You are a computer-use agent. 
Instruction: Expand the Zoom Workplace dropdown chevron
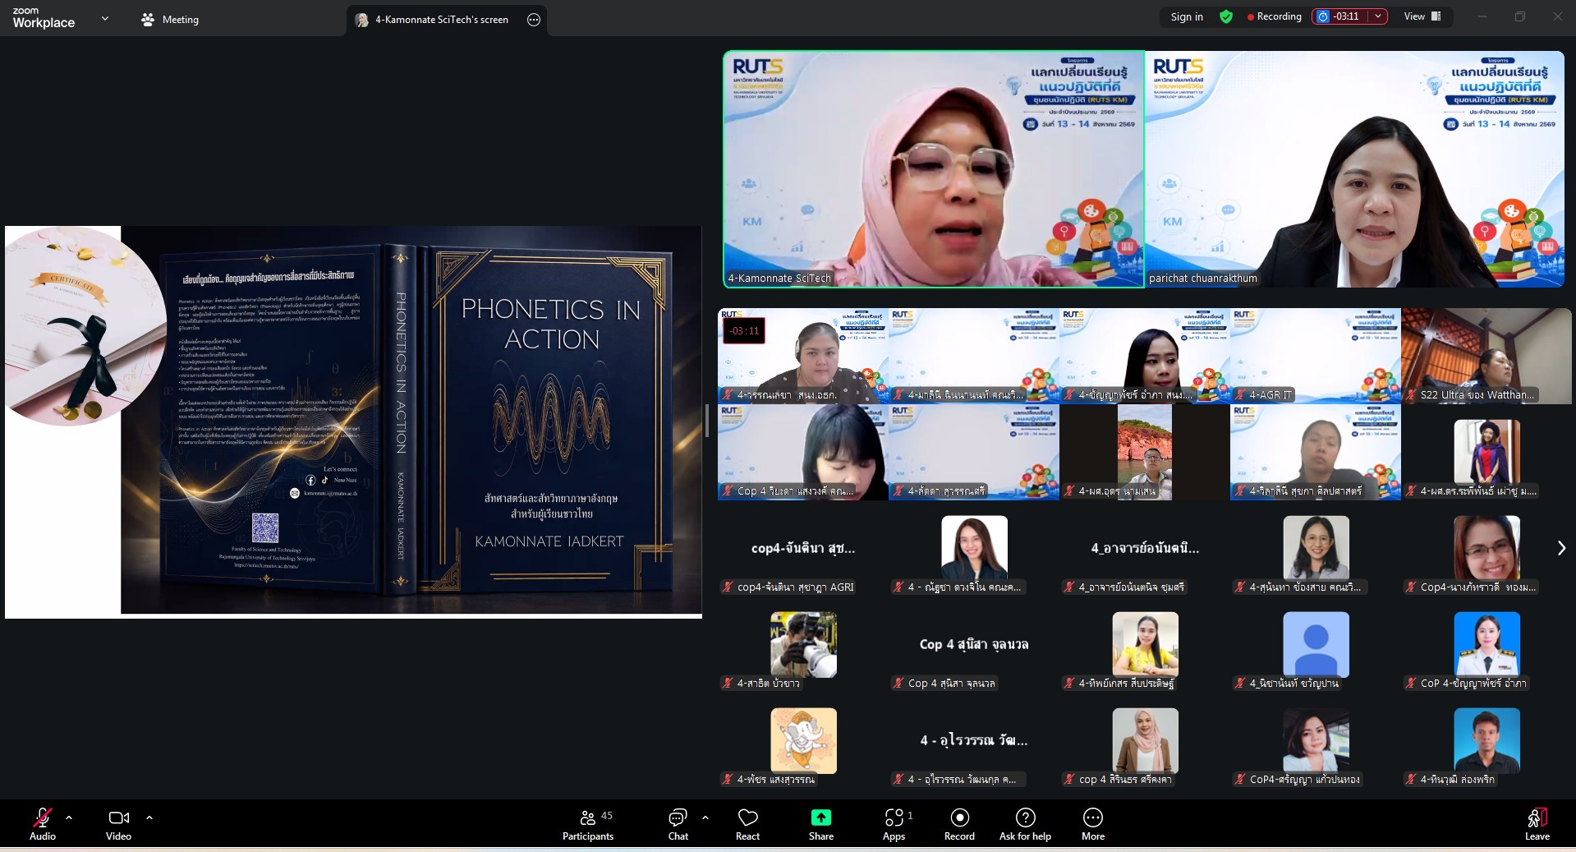(x=105, y=18)
